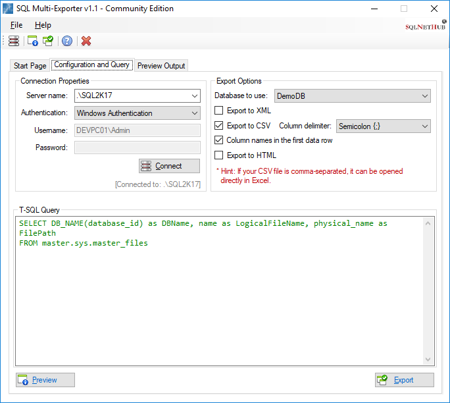450x403 pixels.
Task: Click the Export button at bottom
Action: coord(405,380)
